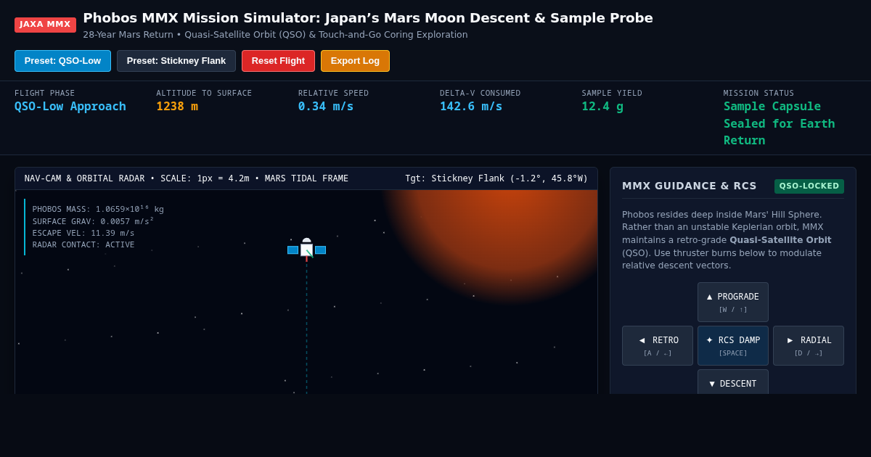Activate RCS Damp control
This screenshot has width=871, height=457.
tap(733, 345)
